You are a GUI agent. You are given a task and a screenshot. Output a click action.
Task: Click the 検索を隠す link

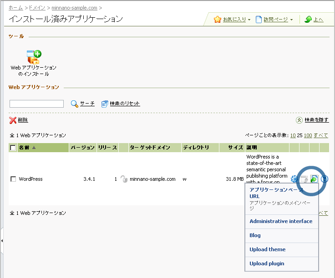point(317,120)
